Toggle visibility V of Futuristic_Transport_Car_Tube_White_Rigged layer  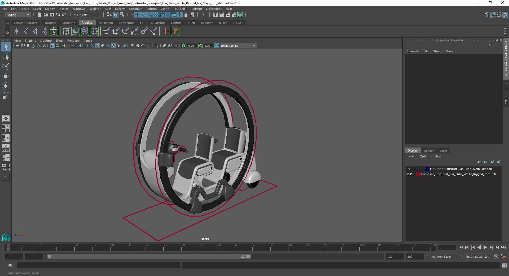click(x=409, y=169)
